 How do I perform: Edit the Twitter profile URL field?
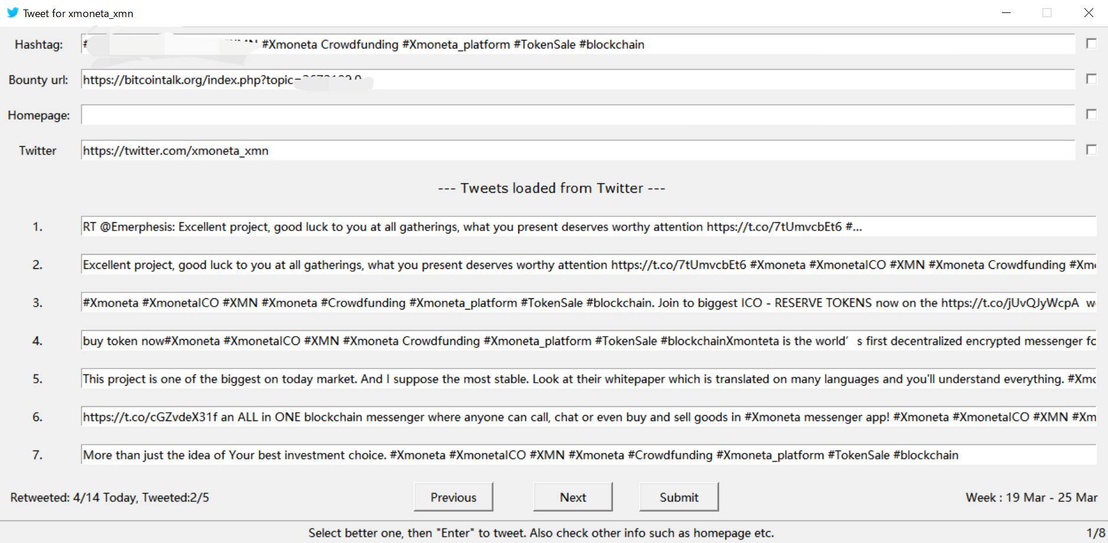tap(578, 150)
